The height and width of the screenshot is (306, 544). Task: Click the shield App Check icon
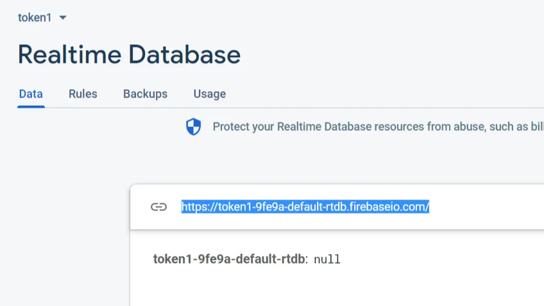pos(193,126)
